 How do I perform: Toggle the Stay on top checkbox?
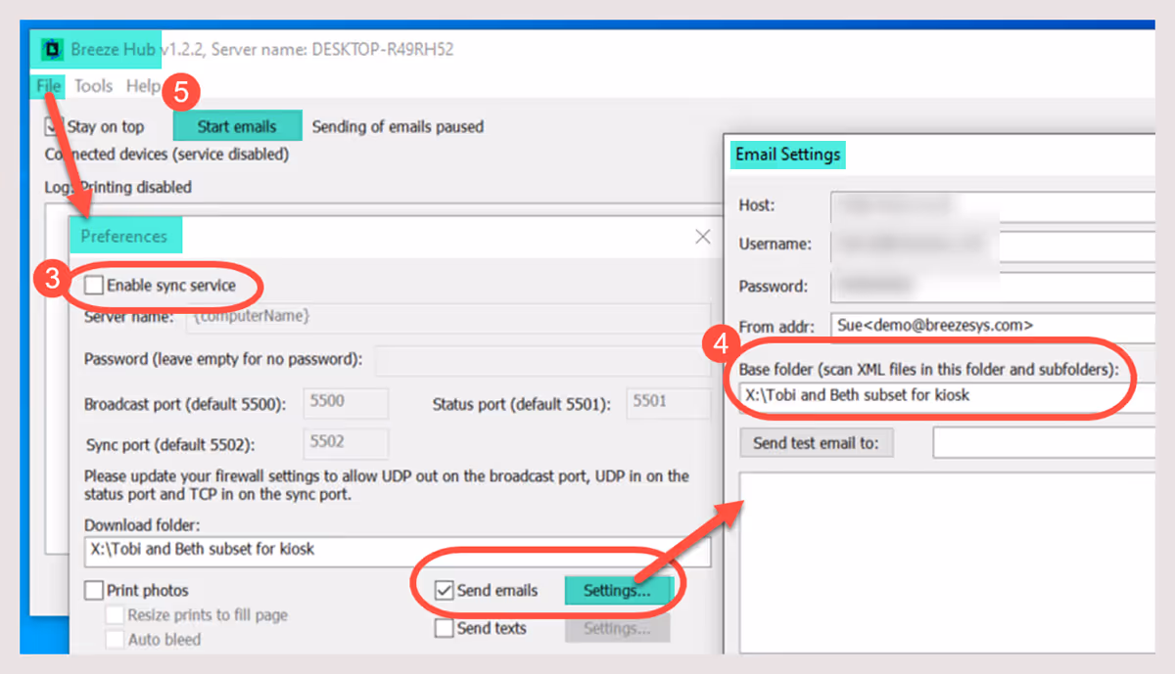point(53,126)
